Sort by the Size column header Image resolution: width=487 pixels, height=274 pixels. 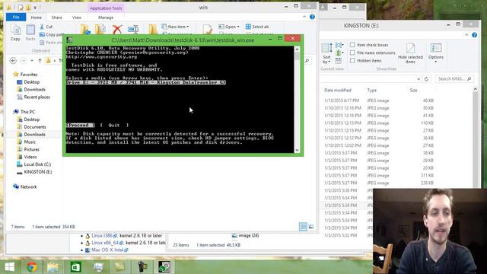pos(413,90)
